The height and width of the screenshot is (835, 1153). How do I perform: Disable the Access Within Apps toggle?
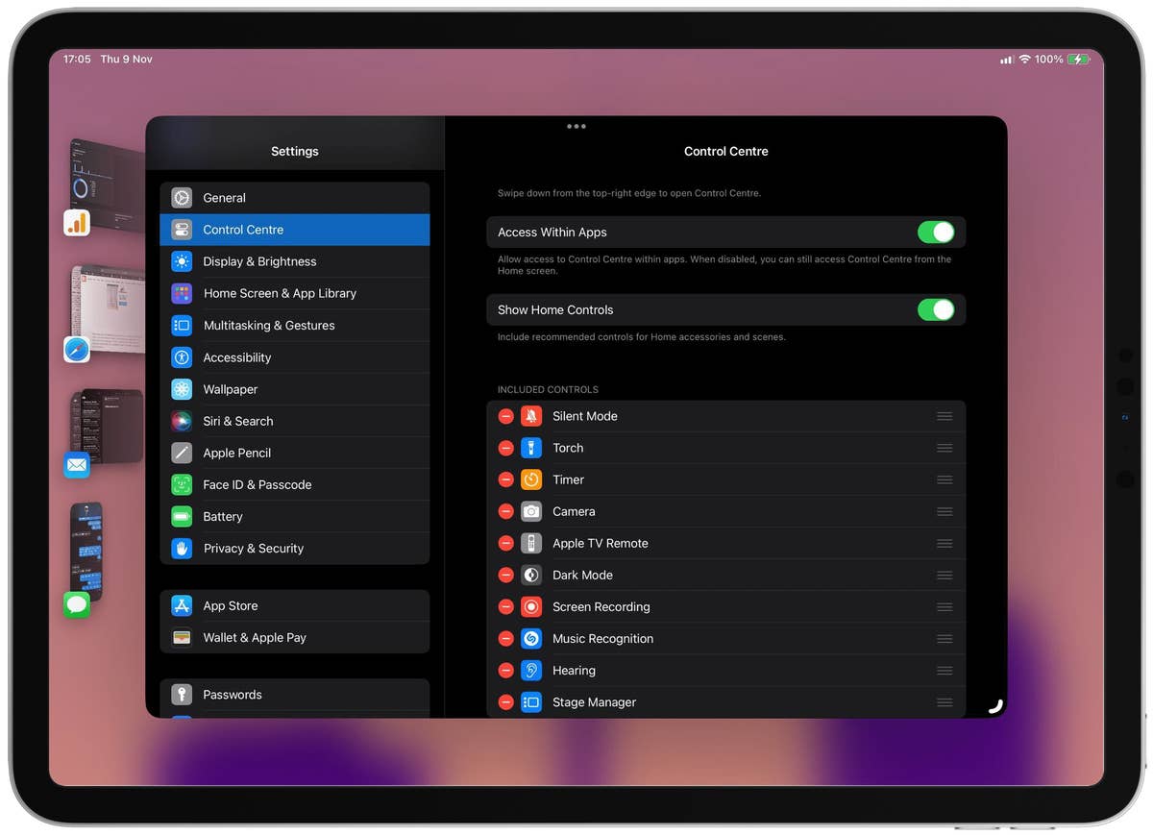pos(936,232)
